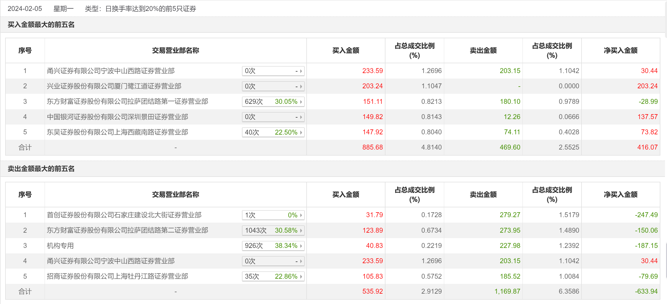Expand the 0次 box beside 兴业证券厦门鹭江道
Image resolution: width=667 pixels, height=304 pixels.
[273, 86]
